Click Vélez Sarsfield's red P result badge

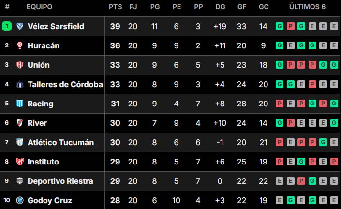290,26
